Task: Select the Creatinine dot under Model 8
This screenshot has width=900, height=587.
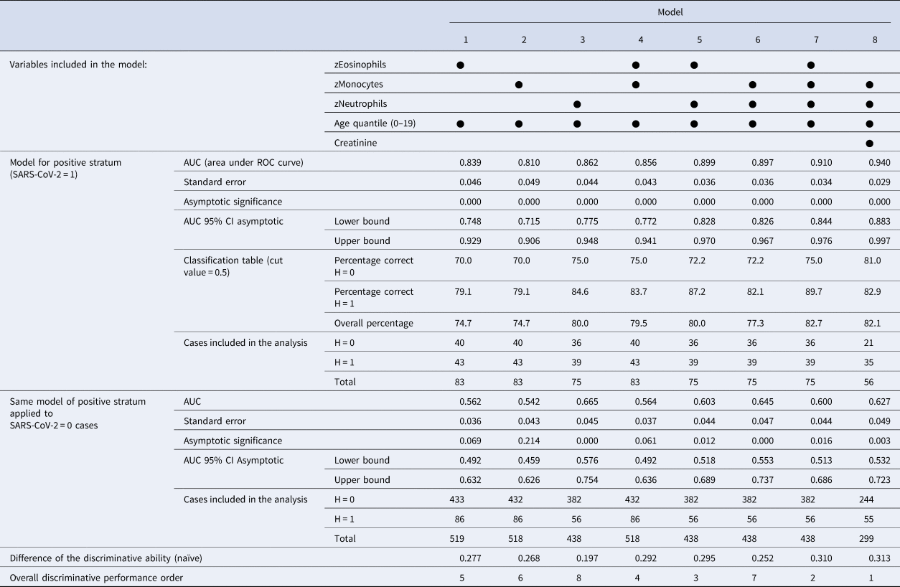Action: pyautogui.click(x=869, y=144)
